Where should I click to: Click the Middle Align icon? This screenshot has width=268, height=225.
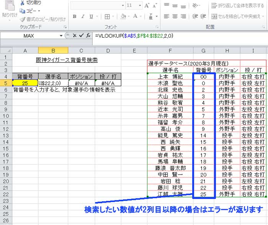tap(175, 6)
